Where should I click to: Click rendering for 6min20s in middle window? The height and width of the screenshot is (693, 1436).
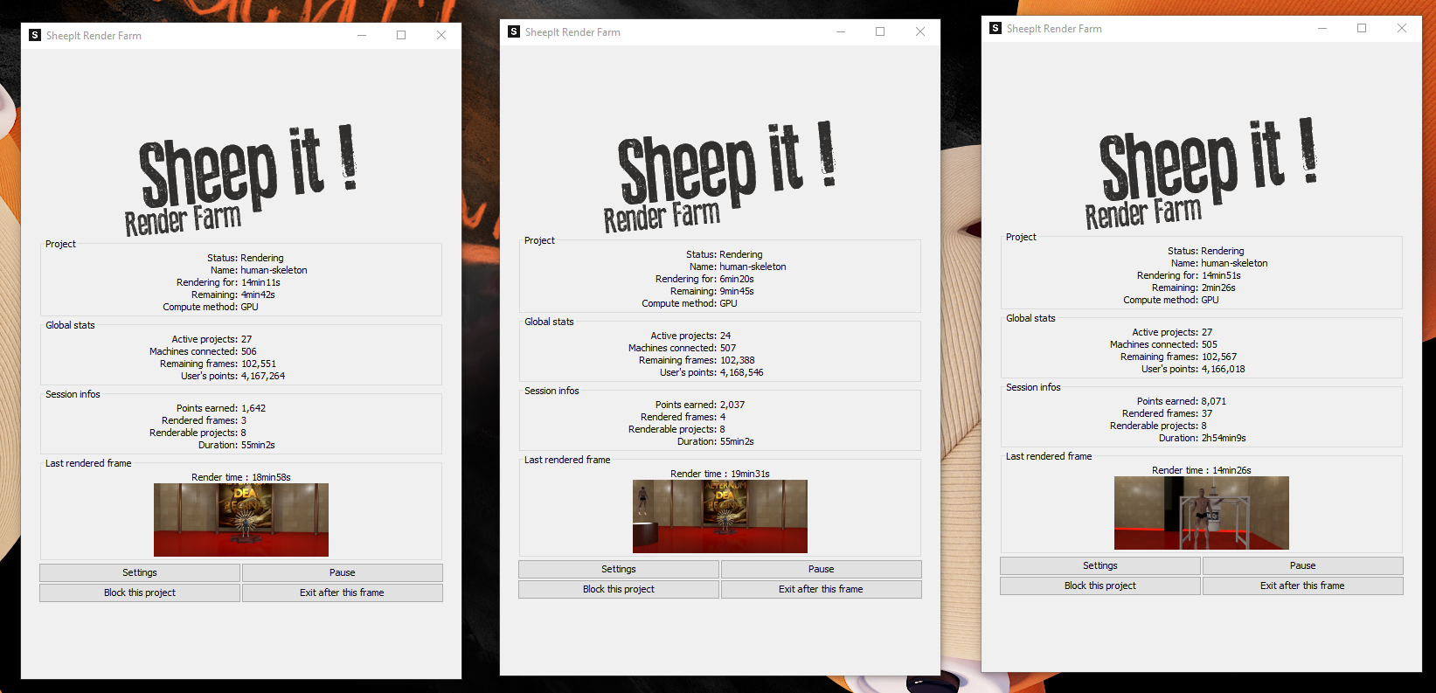pyautogui.click(x=737, y=279)
